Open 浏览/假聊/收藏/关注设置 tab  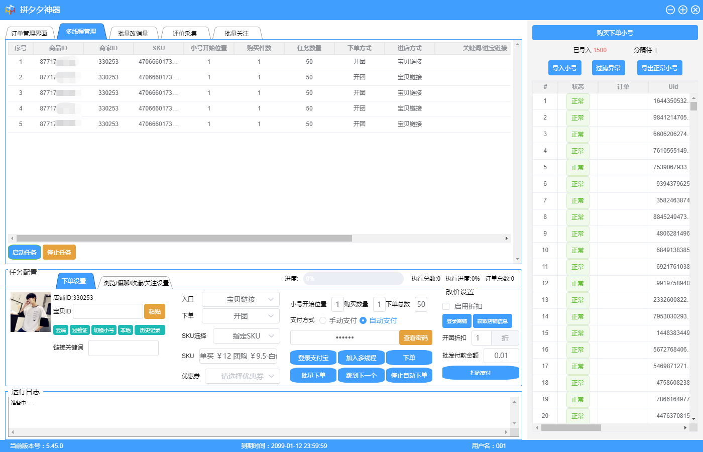click(136, 283)
